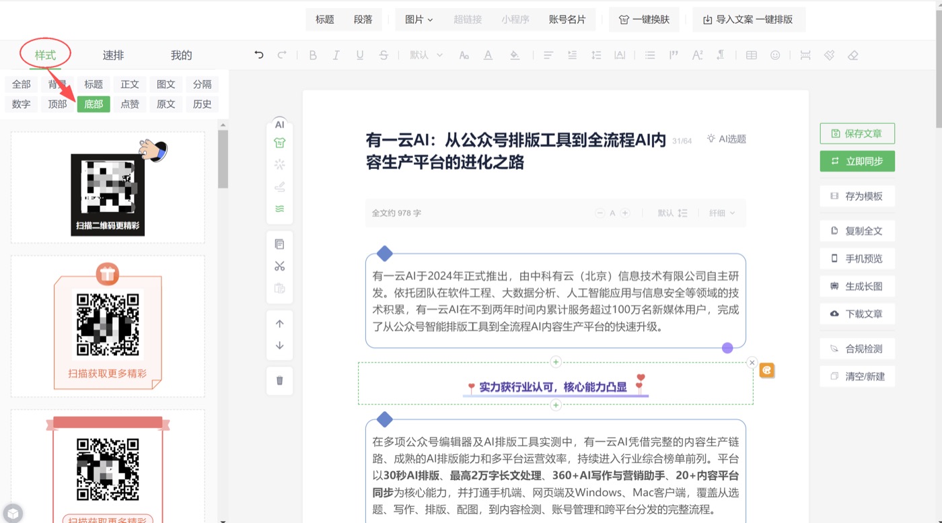Click the 保存文章 button

pyautogui.click(x=857, y=133)
